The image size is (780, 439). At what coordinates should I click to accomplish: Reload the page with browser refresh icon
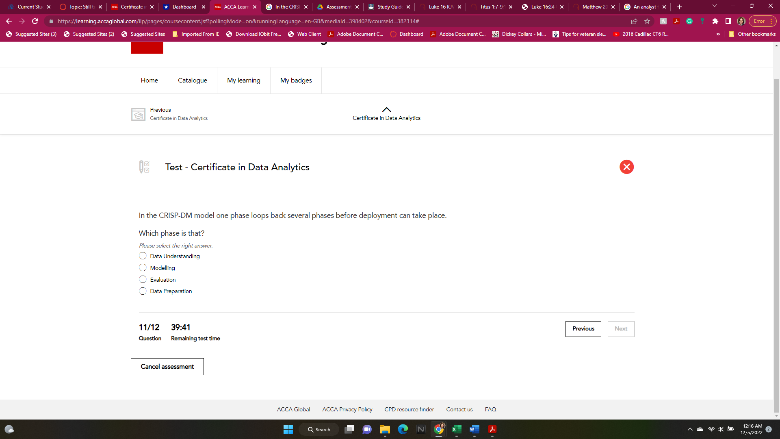click(35, 21)
